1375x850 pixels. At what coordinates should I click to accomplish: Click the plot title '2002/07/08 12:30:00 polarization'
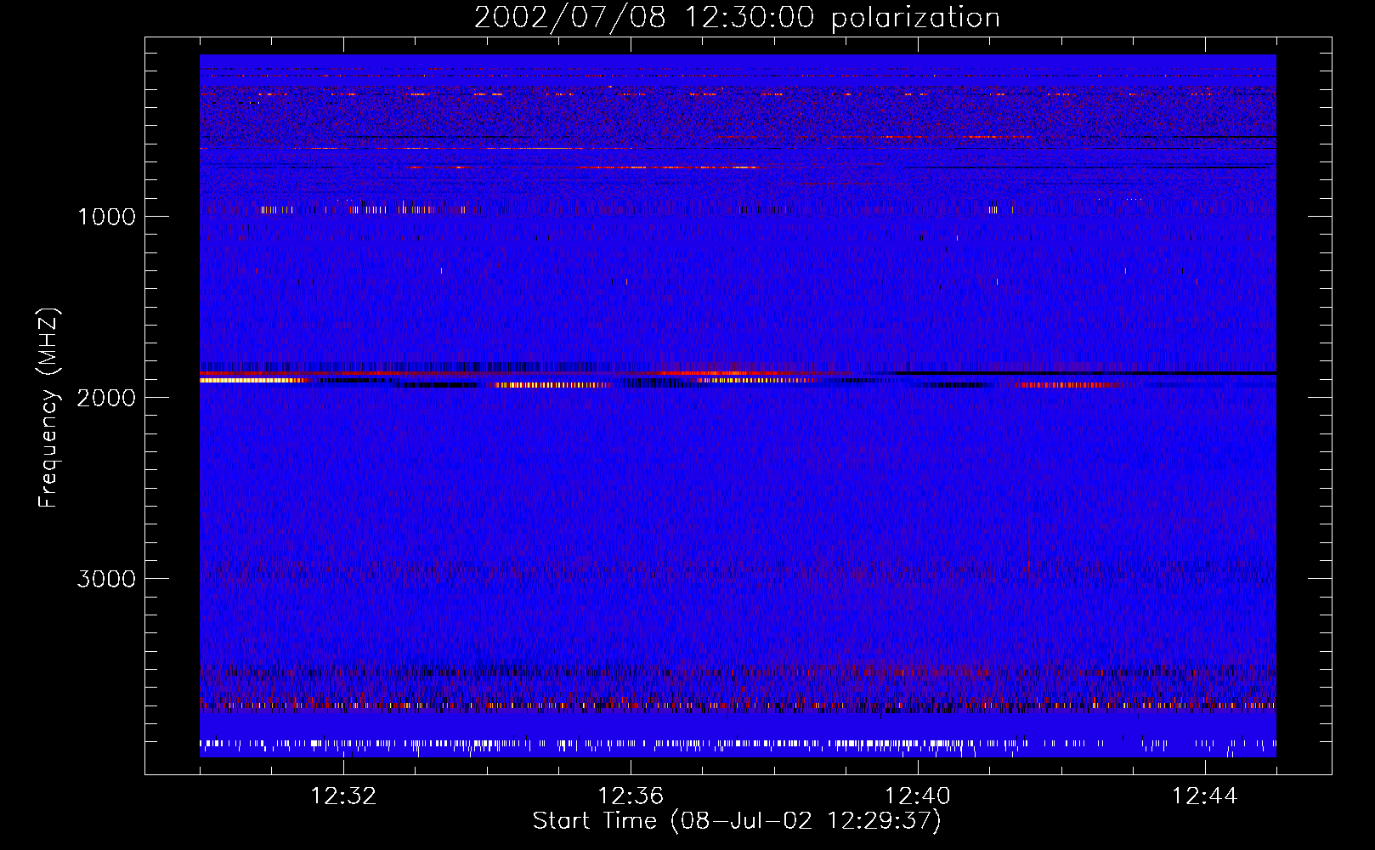coord(737,18)
